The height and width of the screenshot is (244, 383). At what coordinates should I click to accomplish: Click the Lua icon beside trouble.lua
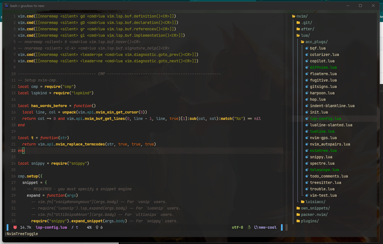(307, 189)
